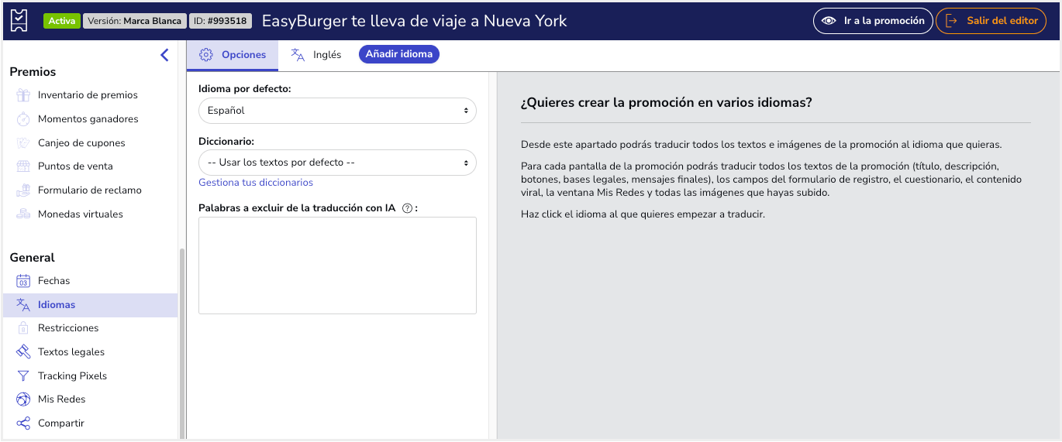This screenshot has height=442, width=1062.
Task: Click the ID: #993518 badge
Action: coord(220,21)
